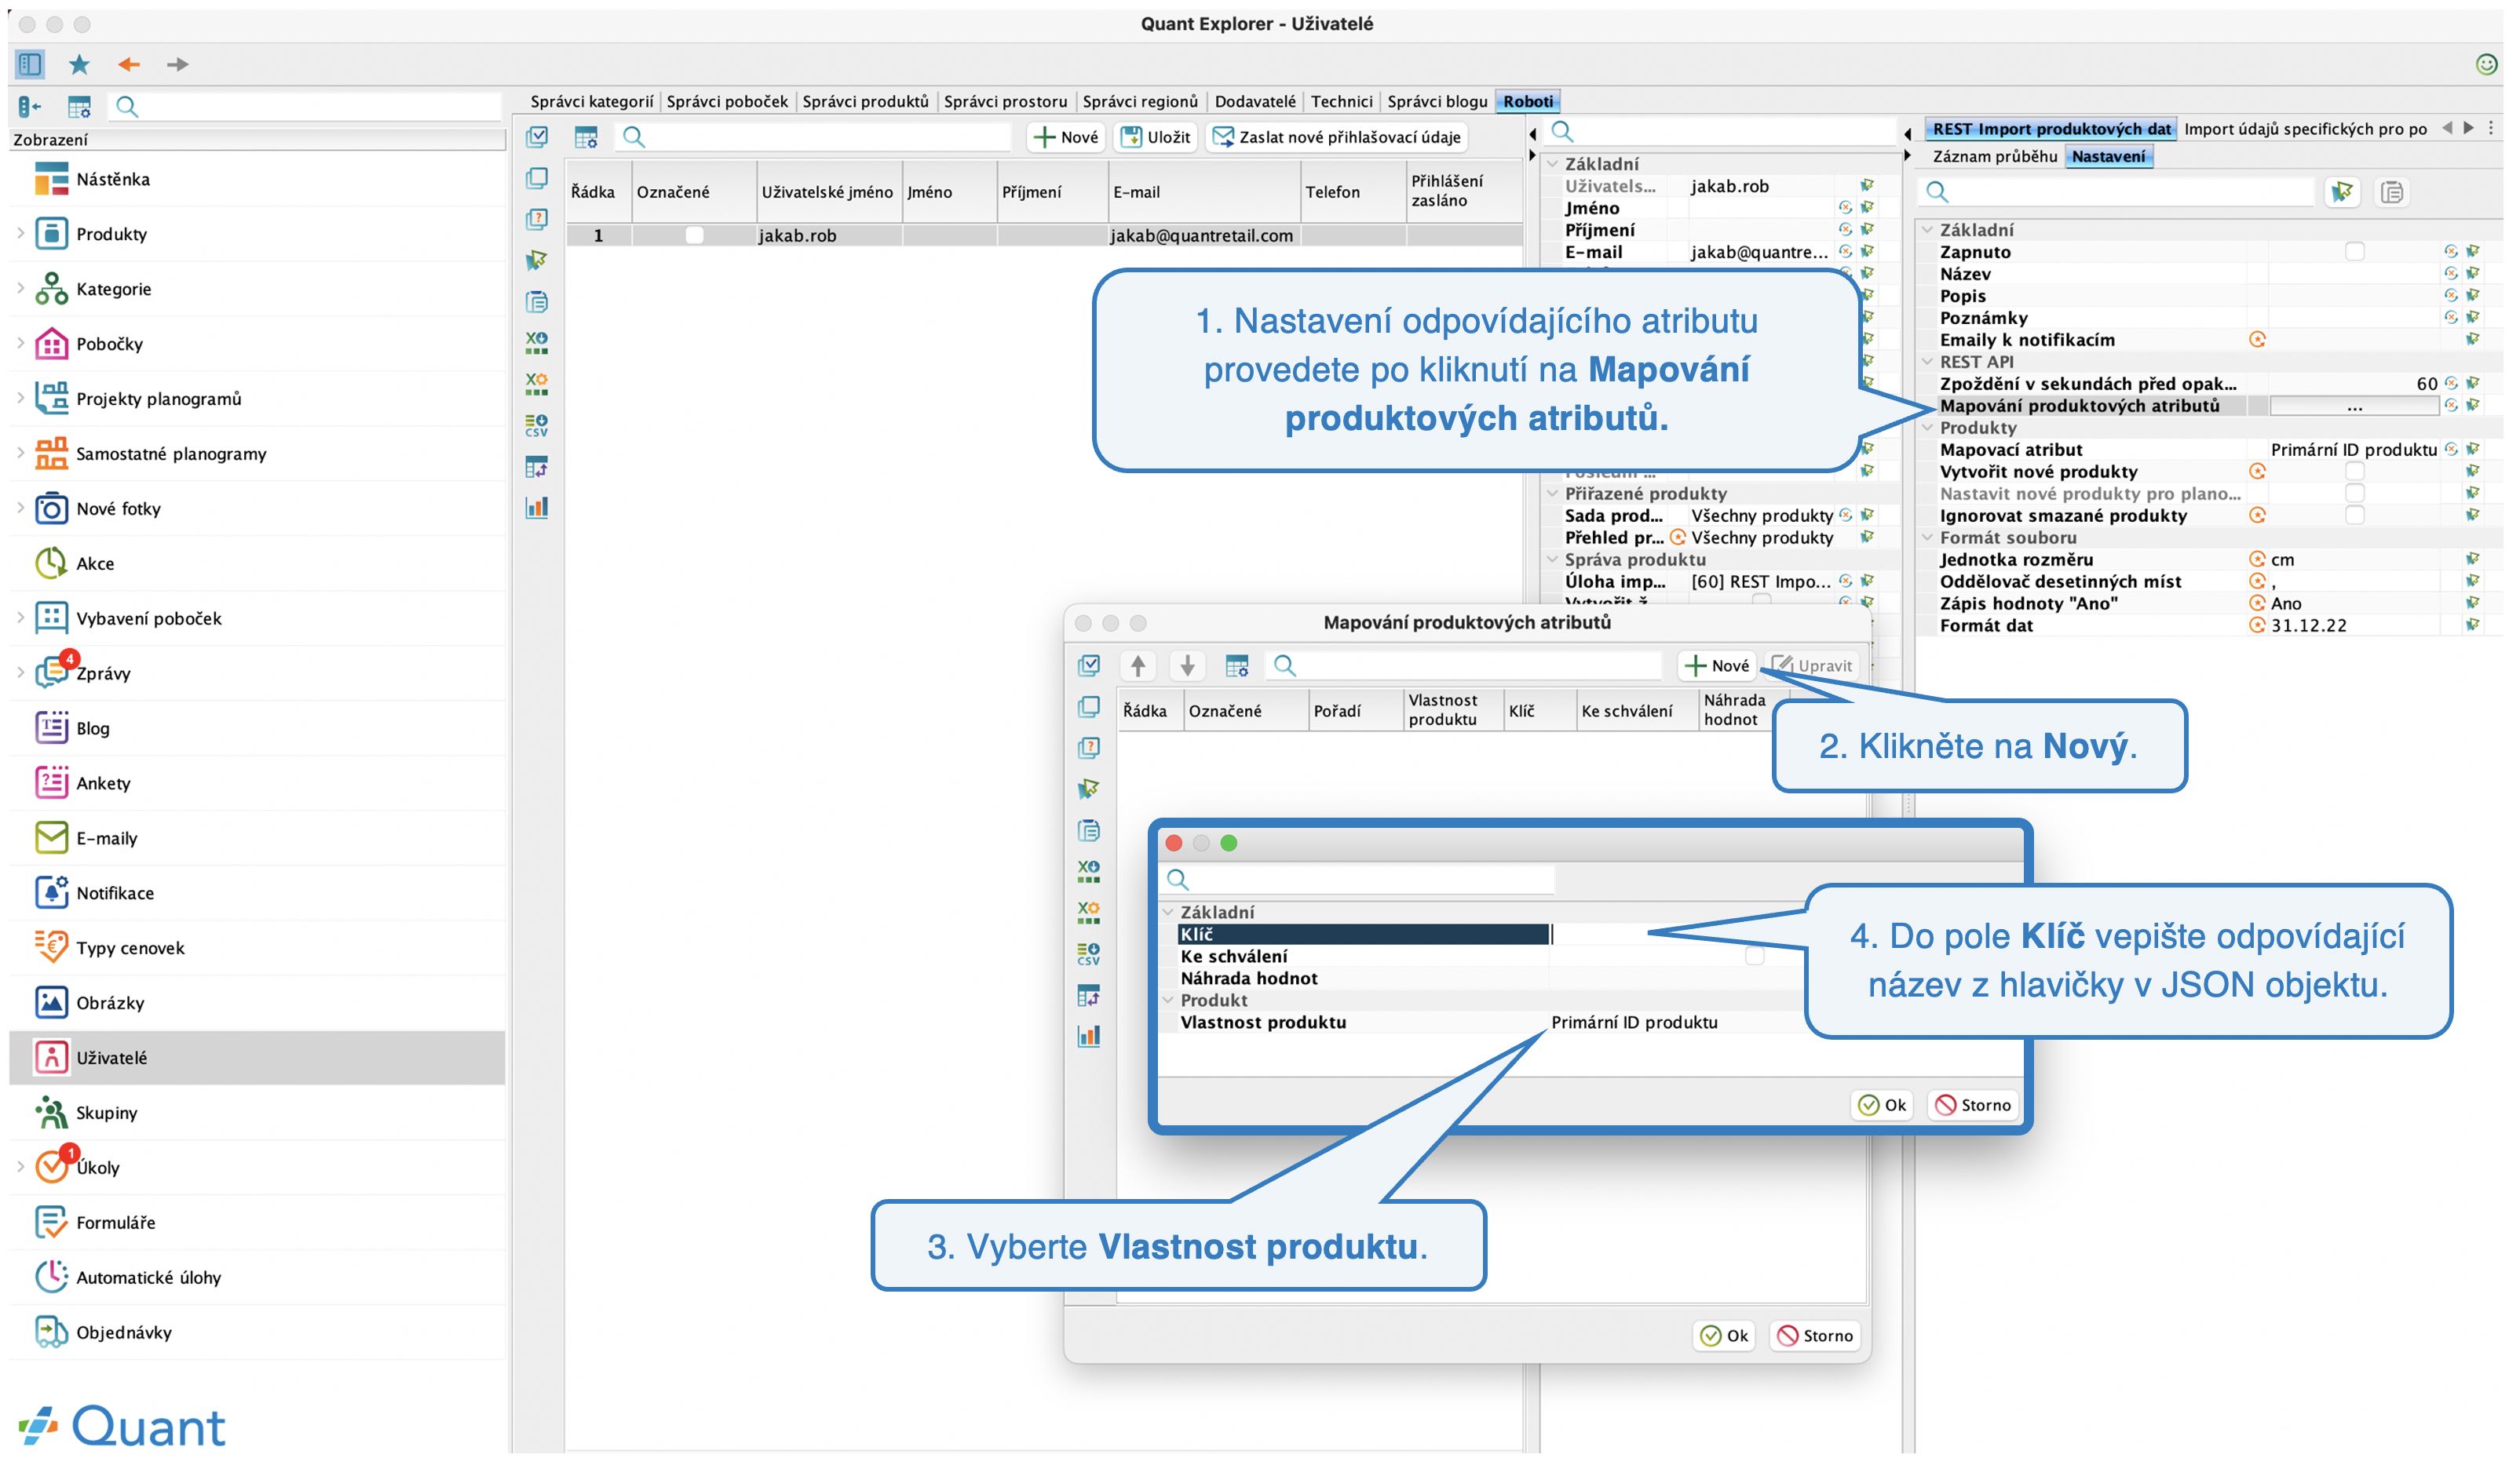This screenshot has width=2520, height=1458.
Task: Open Akce section icon
Action: (x=51, y=563)
